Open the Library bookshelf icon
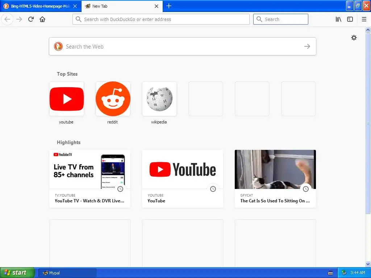The image size is (371, 278). click(x=338, y=19)
